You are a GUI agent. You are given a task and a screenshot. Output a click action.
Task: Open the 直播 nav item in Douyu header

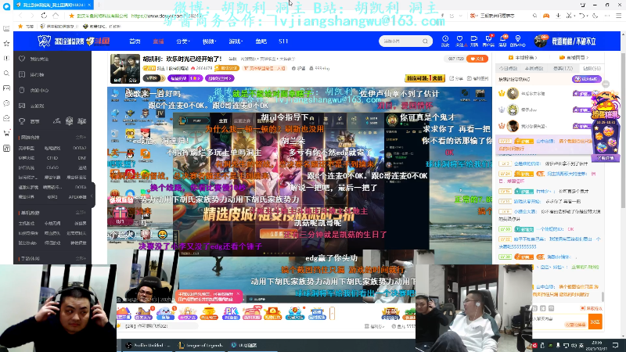click(x=158, y=41)
